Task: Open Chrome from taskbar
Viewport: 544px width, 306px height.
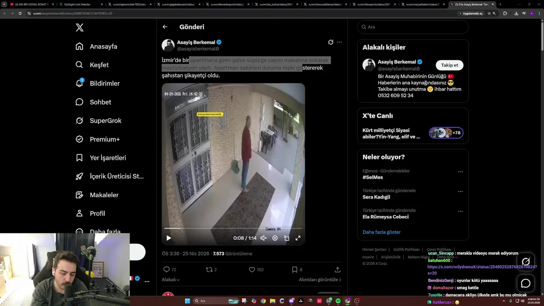Action: (x=263, y=301)
